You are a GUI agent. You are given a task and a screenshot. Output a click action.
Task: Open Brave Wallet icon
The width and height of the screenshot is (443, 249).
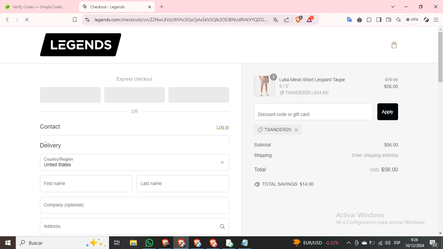tap(389, 20)
